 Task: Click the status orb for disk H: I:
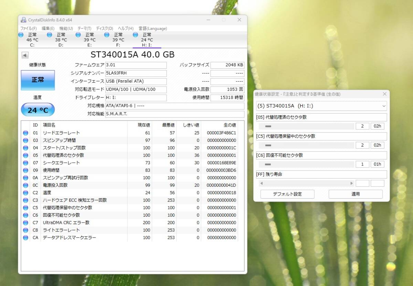(135, 35)
